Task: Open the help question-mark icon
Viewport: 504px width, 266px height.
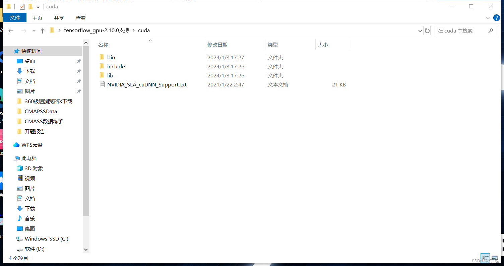Action: tap(496, 18)
